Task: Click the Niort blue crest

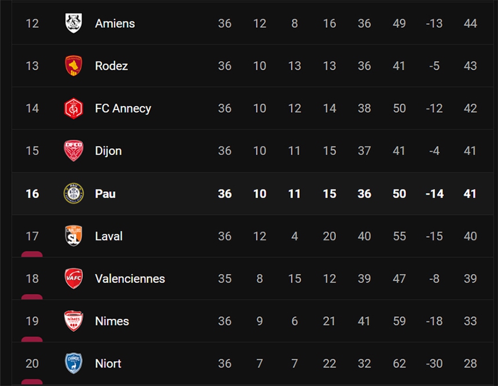Action: tap(74, 363)
